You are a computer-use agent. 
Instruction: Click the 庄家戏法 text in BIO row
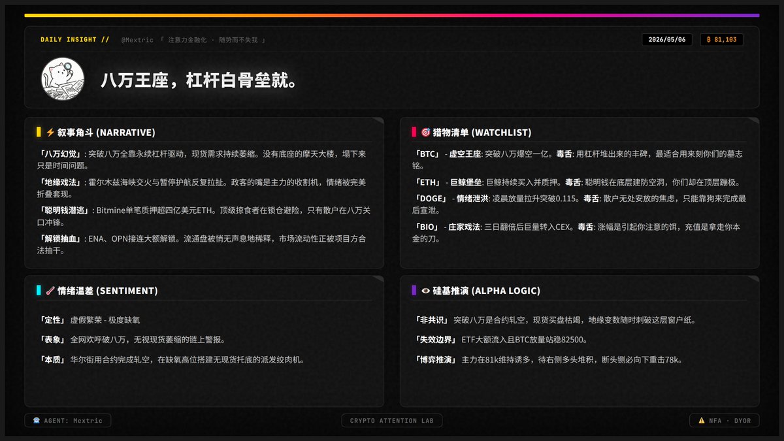click(463, 227)
